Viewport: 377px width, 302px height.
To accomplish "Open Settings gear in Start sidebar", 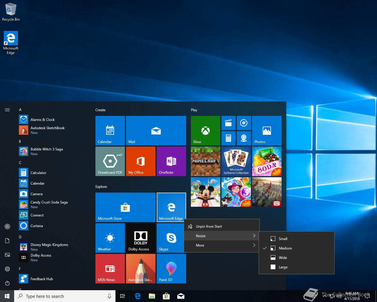I will [7, 269].
